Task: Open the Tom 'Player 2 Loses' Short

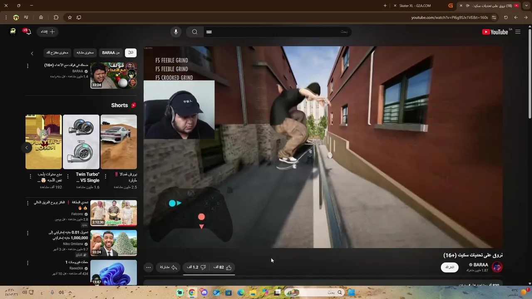Action: (x=43, y=142)
